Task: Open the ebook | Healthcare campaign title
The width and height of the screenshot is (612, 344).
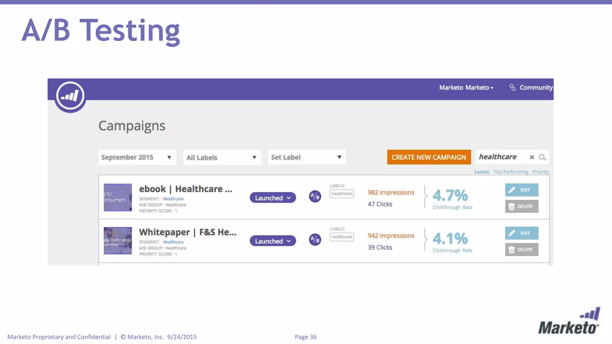Action: click(x=186, y=189)
